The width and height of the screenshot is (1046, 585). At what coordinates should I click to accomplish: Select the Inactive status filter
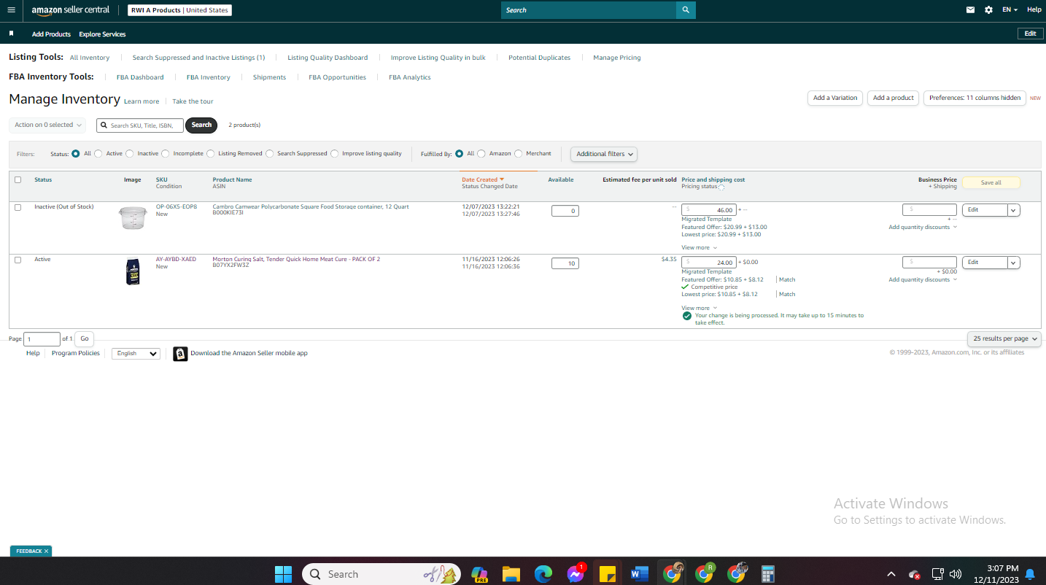coord(130,154)
